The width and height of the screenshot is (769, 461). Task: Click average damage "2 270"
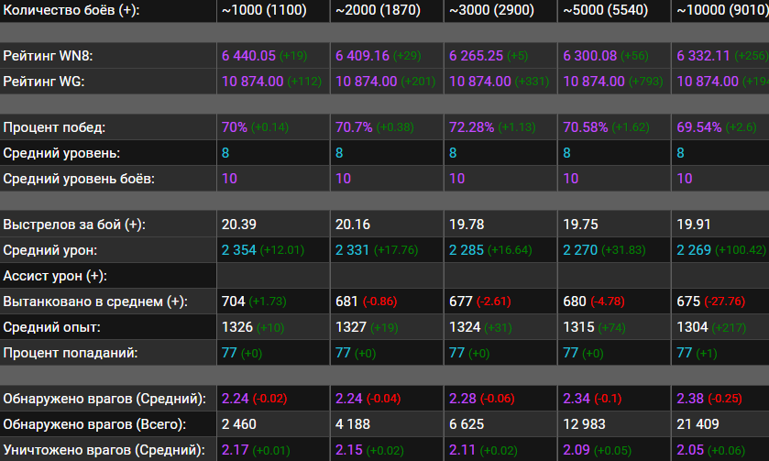[580, 250]
